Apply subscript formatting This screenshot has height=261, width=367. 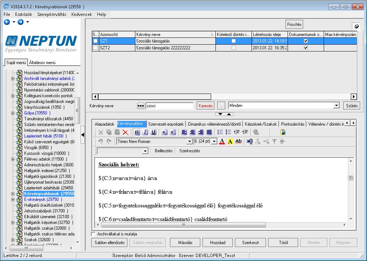tap(165, 132)
